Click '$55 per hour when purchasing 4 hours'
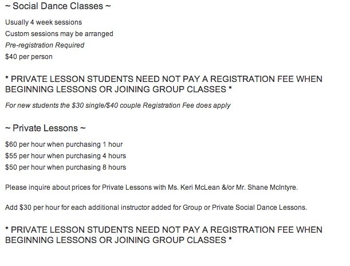This screenshot has width=350, height=266. 66,156
